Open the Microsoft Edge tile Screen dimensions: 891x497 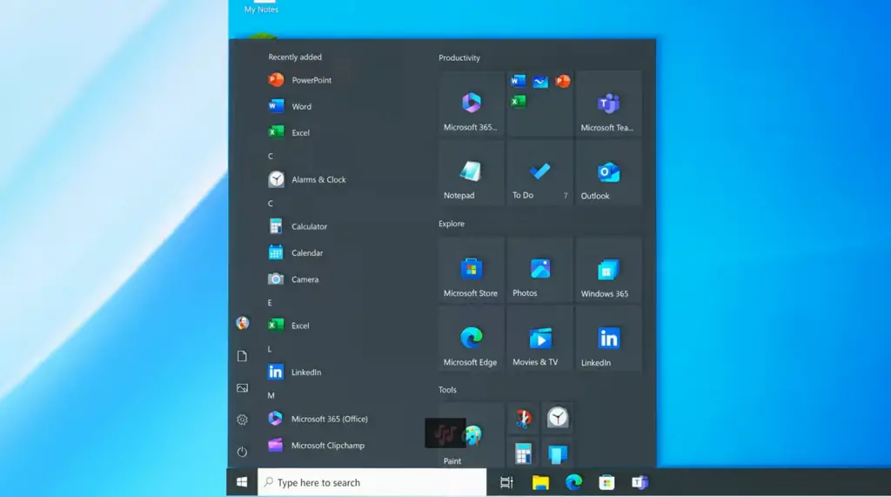pos(471,339)
